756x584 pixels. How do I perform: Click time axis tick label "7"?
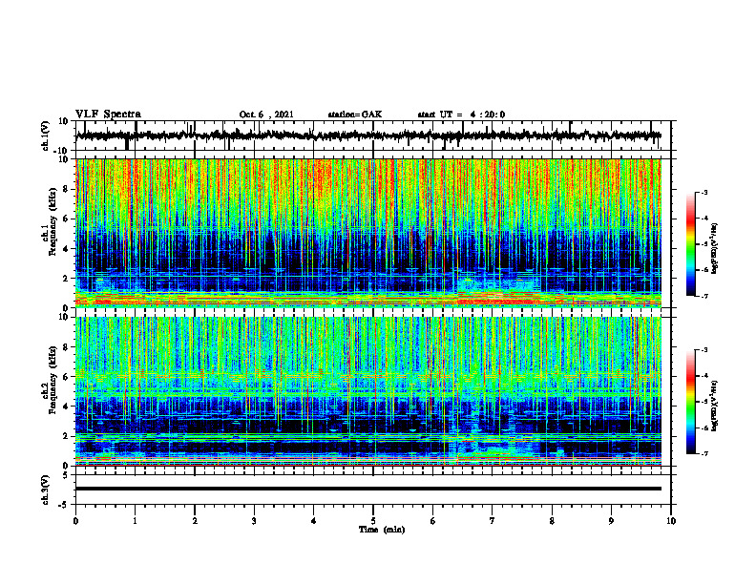pos(493,521)
